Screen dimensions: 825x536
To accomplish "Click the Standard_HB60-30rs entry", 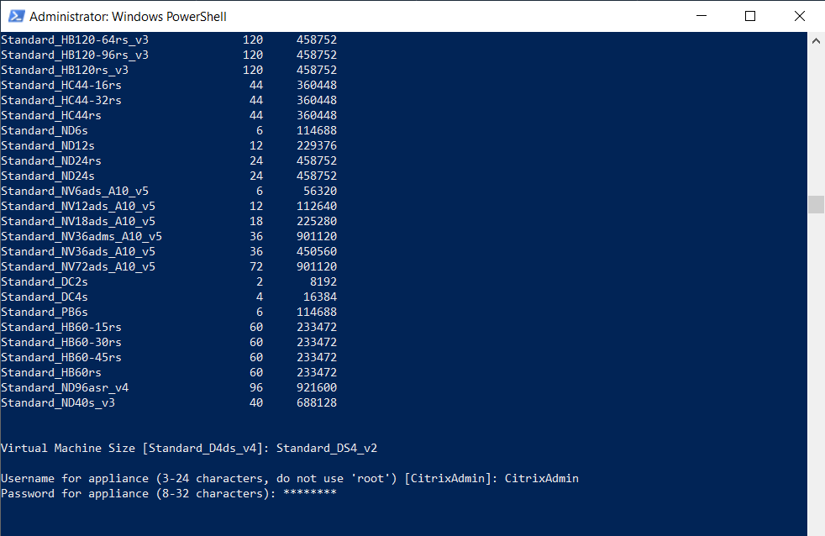I will coord(61,343).
